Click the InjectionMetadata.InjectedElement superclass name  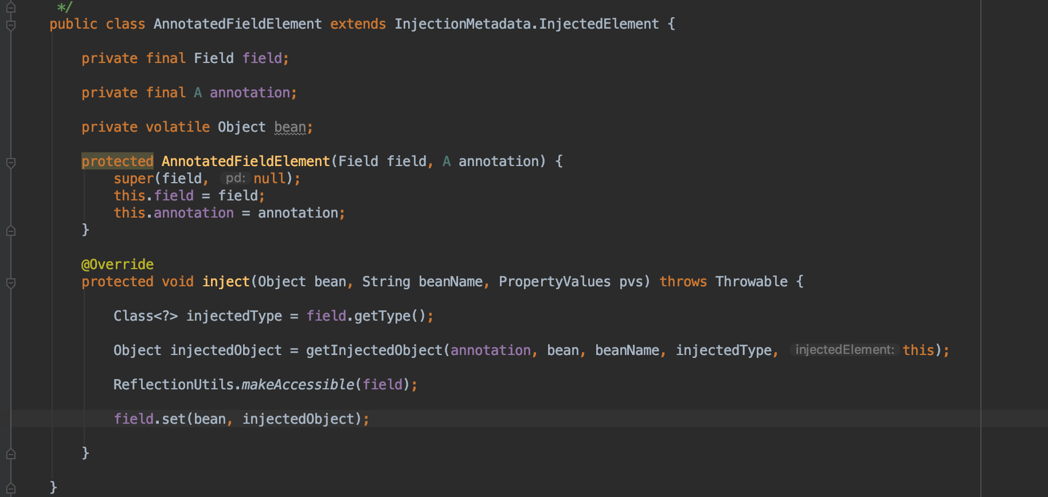(x=526, y=24)
